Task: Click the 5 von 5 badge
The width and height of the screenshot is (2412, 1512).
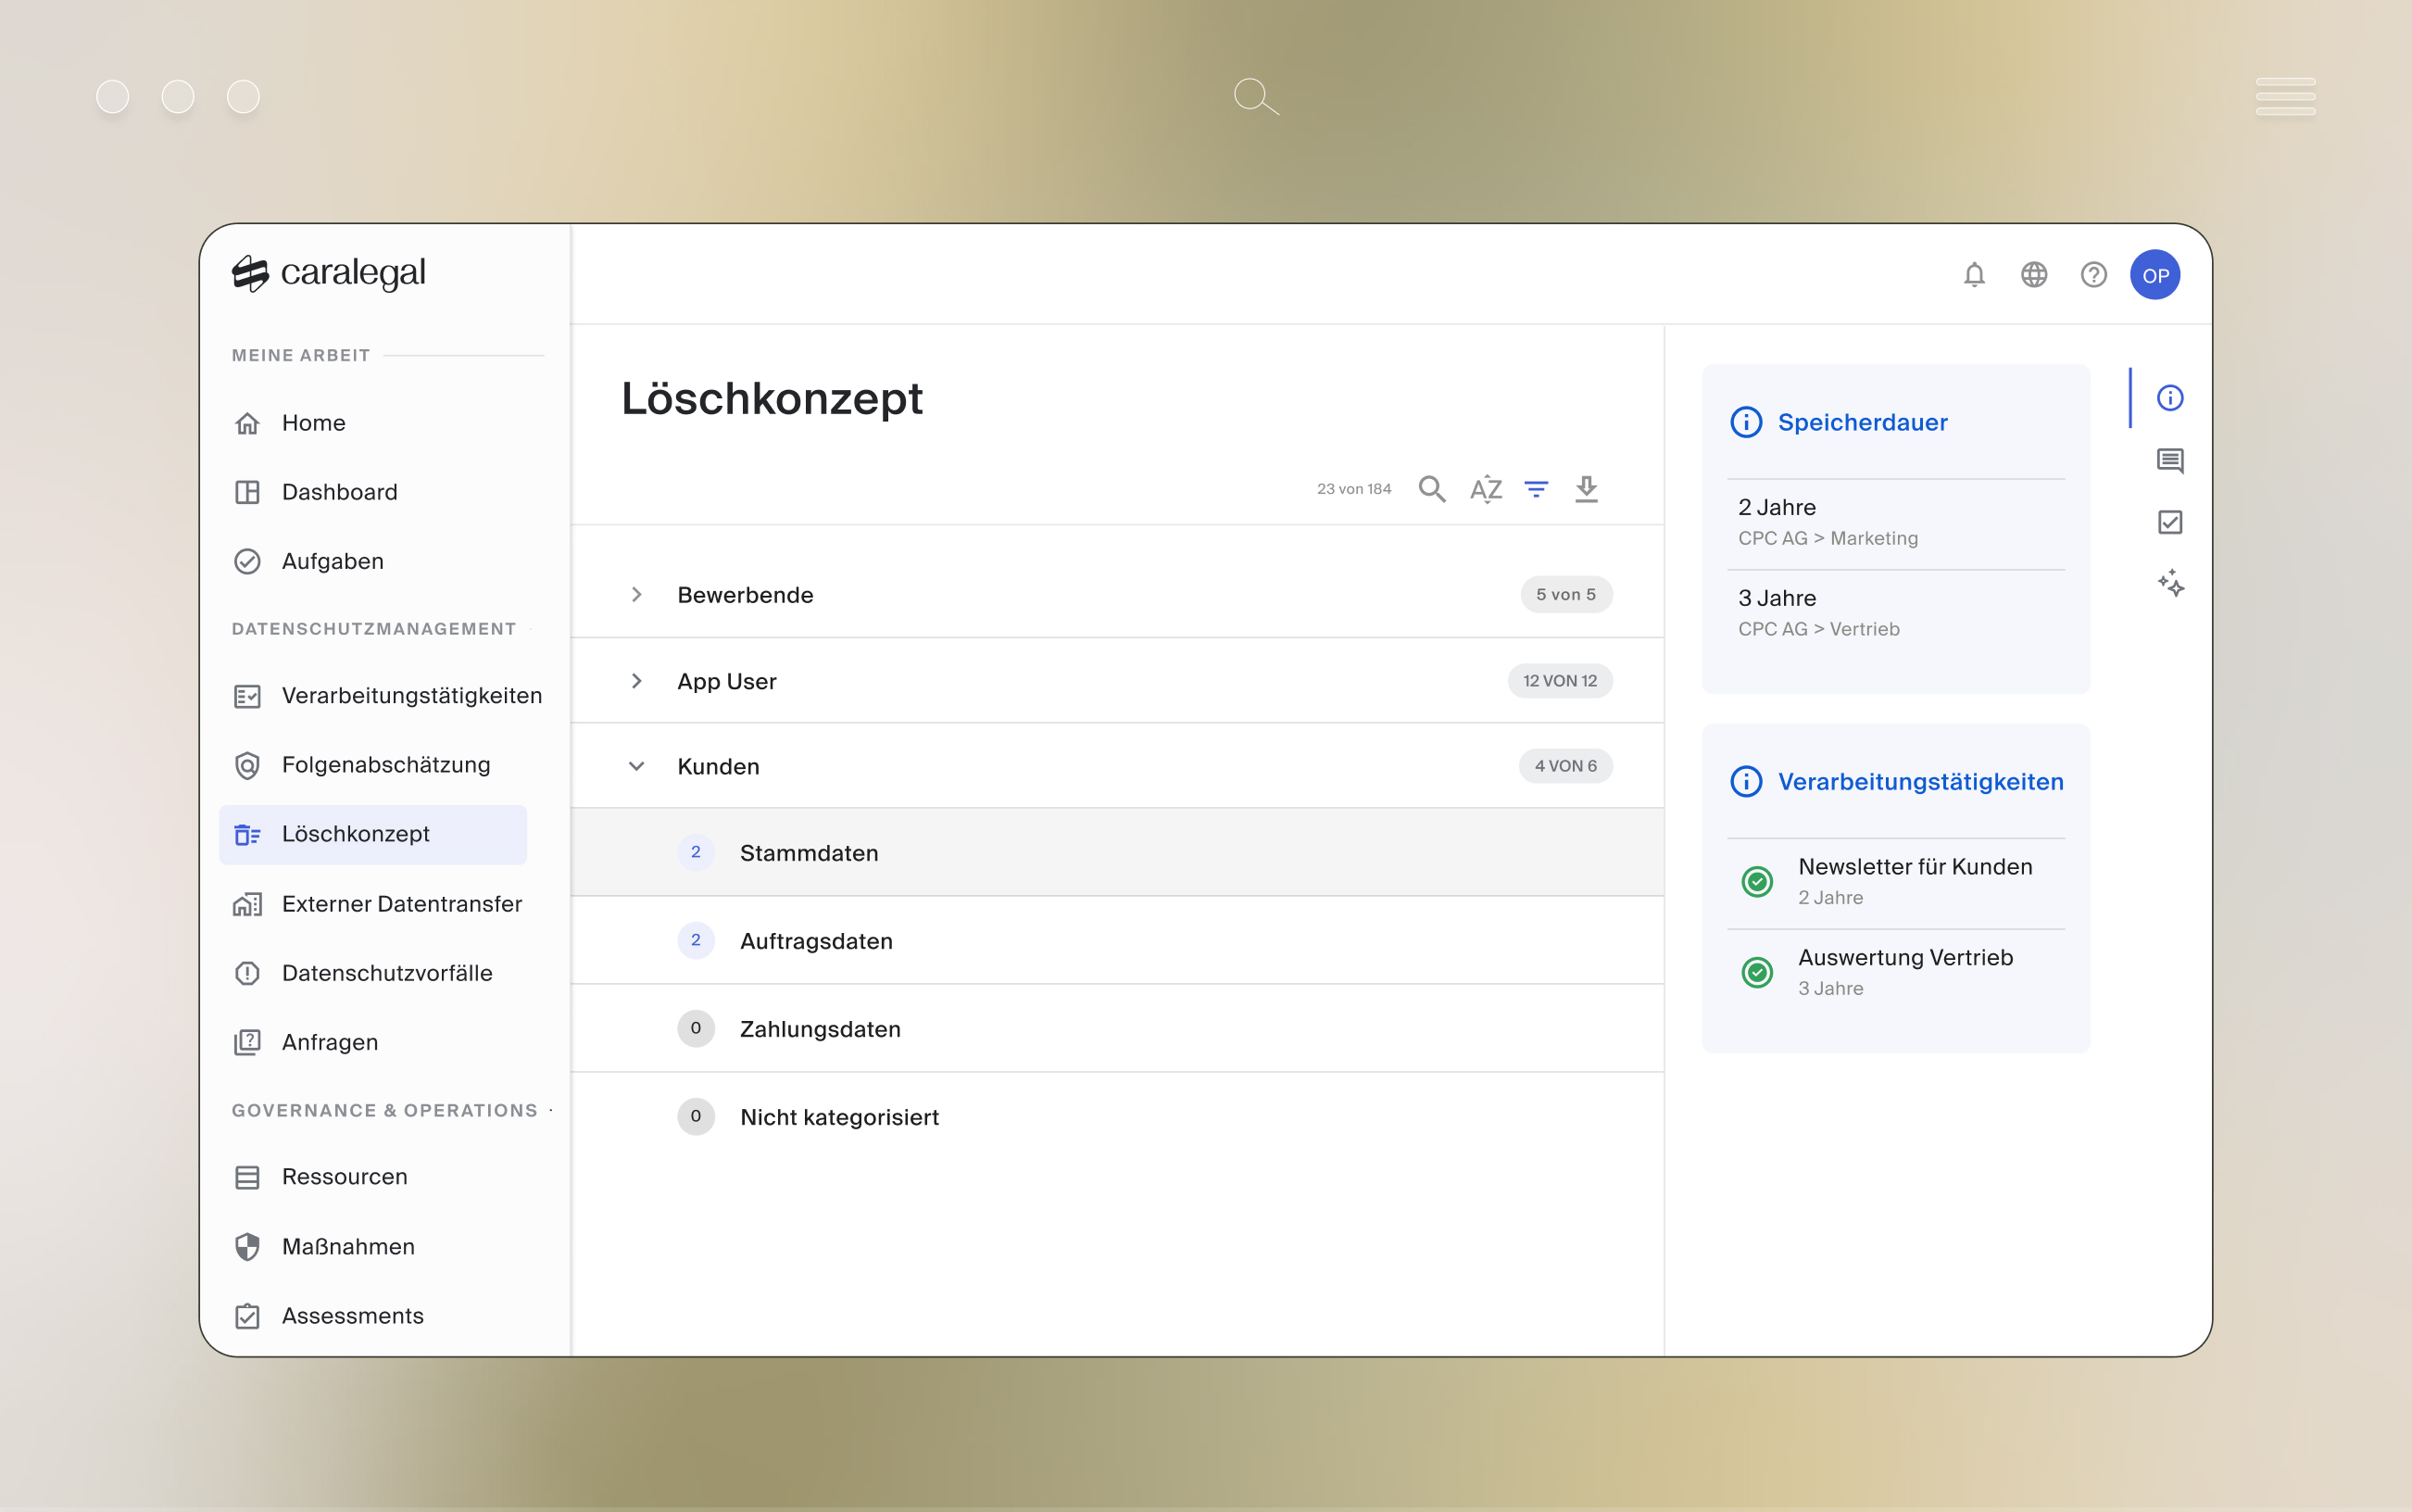Action: (1565, 594)
